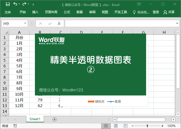Click vertical scrollbar up arrow
The image size is (181, 129).
tap(178, 32)
